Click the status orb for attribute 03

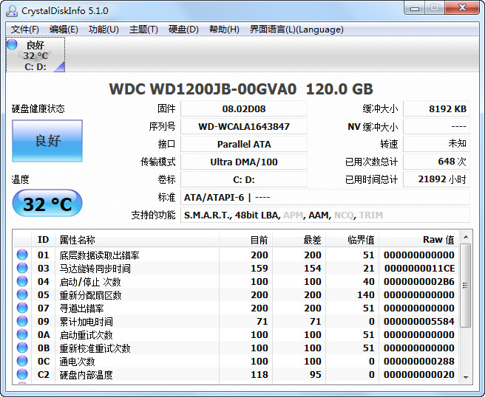(22, 268)
